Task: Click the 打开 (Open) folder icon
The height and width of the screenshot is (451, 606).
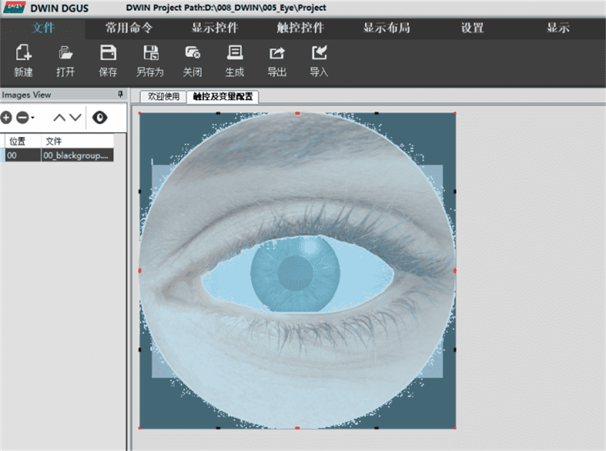Action: pyautogui.click(x=66, y=54)
